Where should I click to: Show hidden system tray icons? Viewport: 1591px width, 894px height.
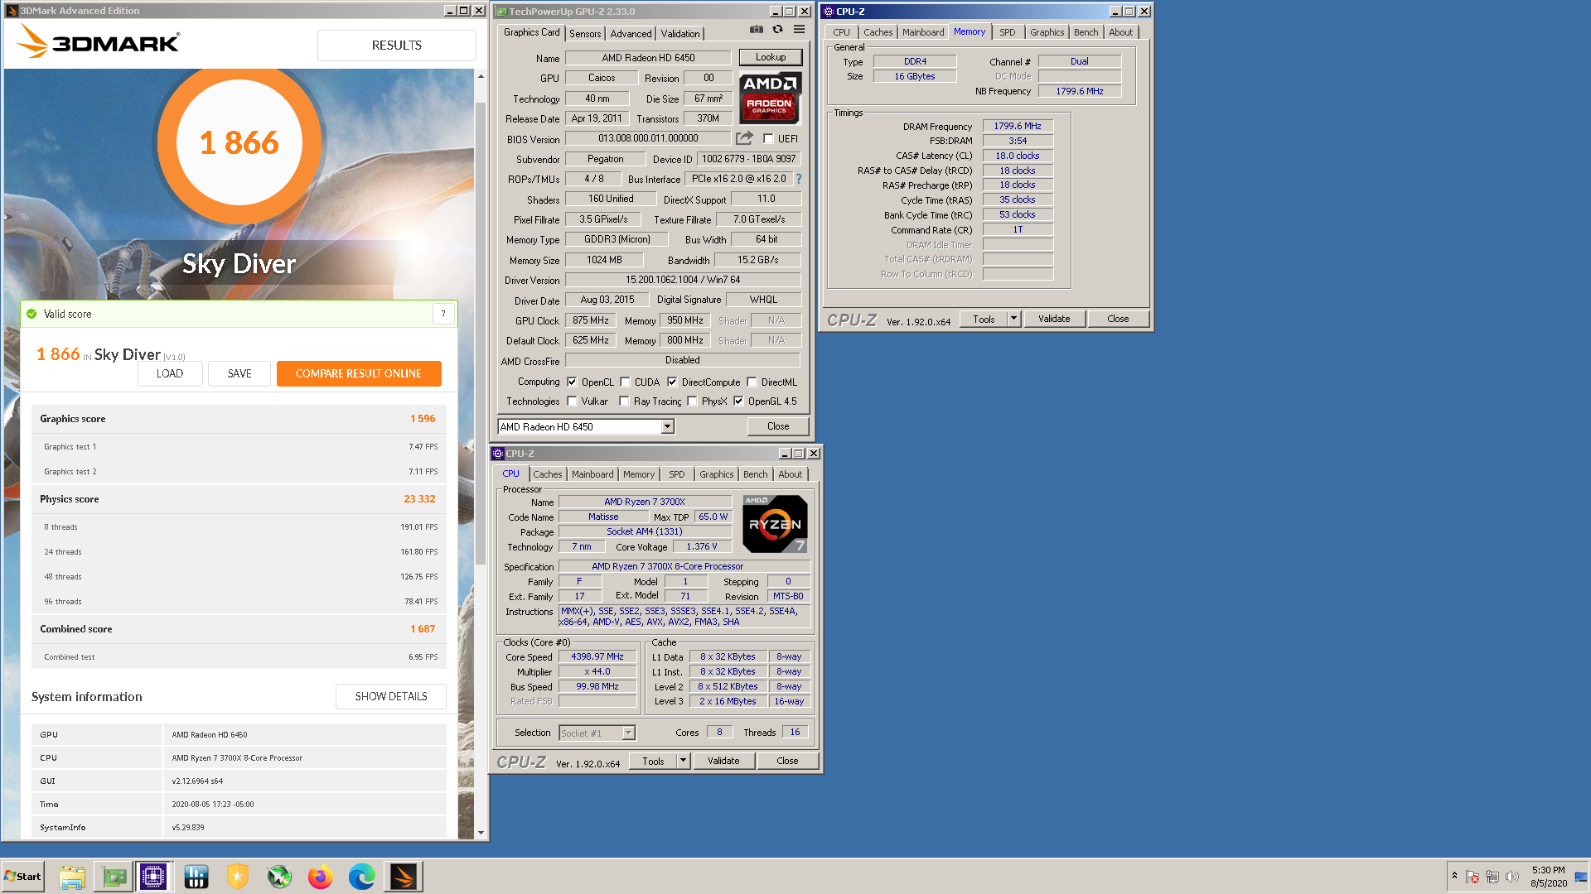pyautogui.click(x=1454, y=876)
